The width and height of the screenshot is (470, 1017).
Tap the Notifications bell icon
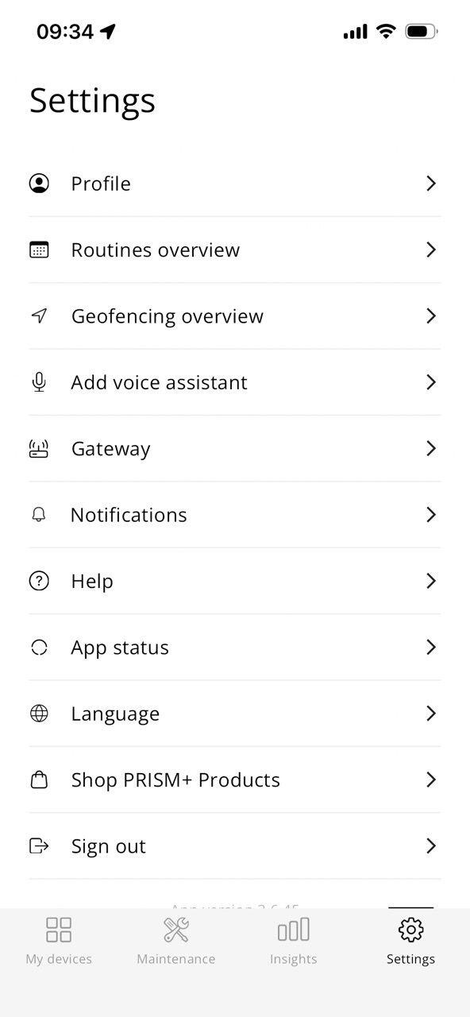(x=39, y=515)
